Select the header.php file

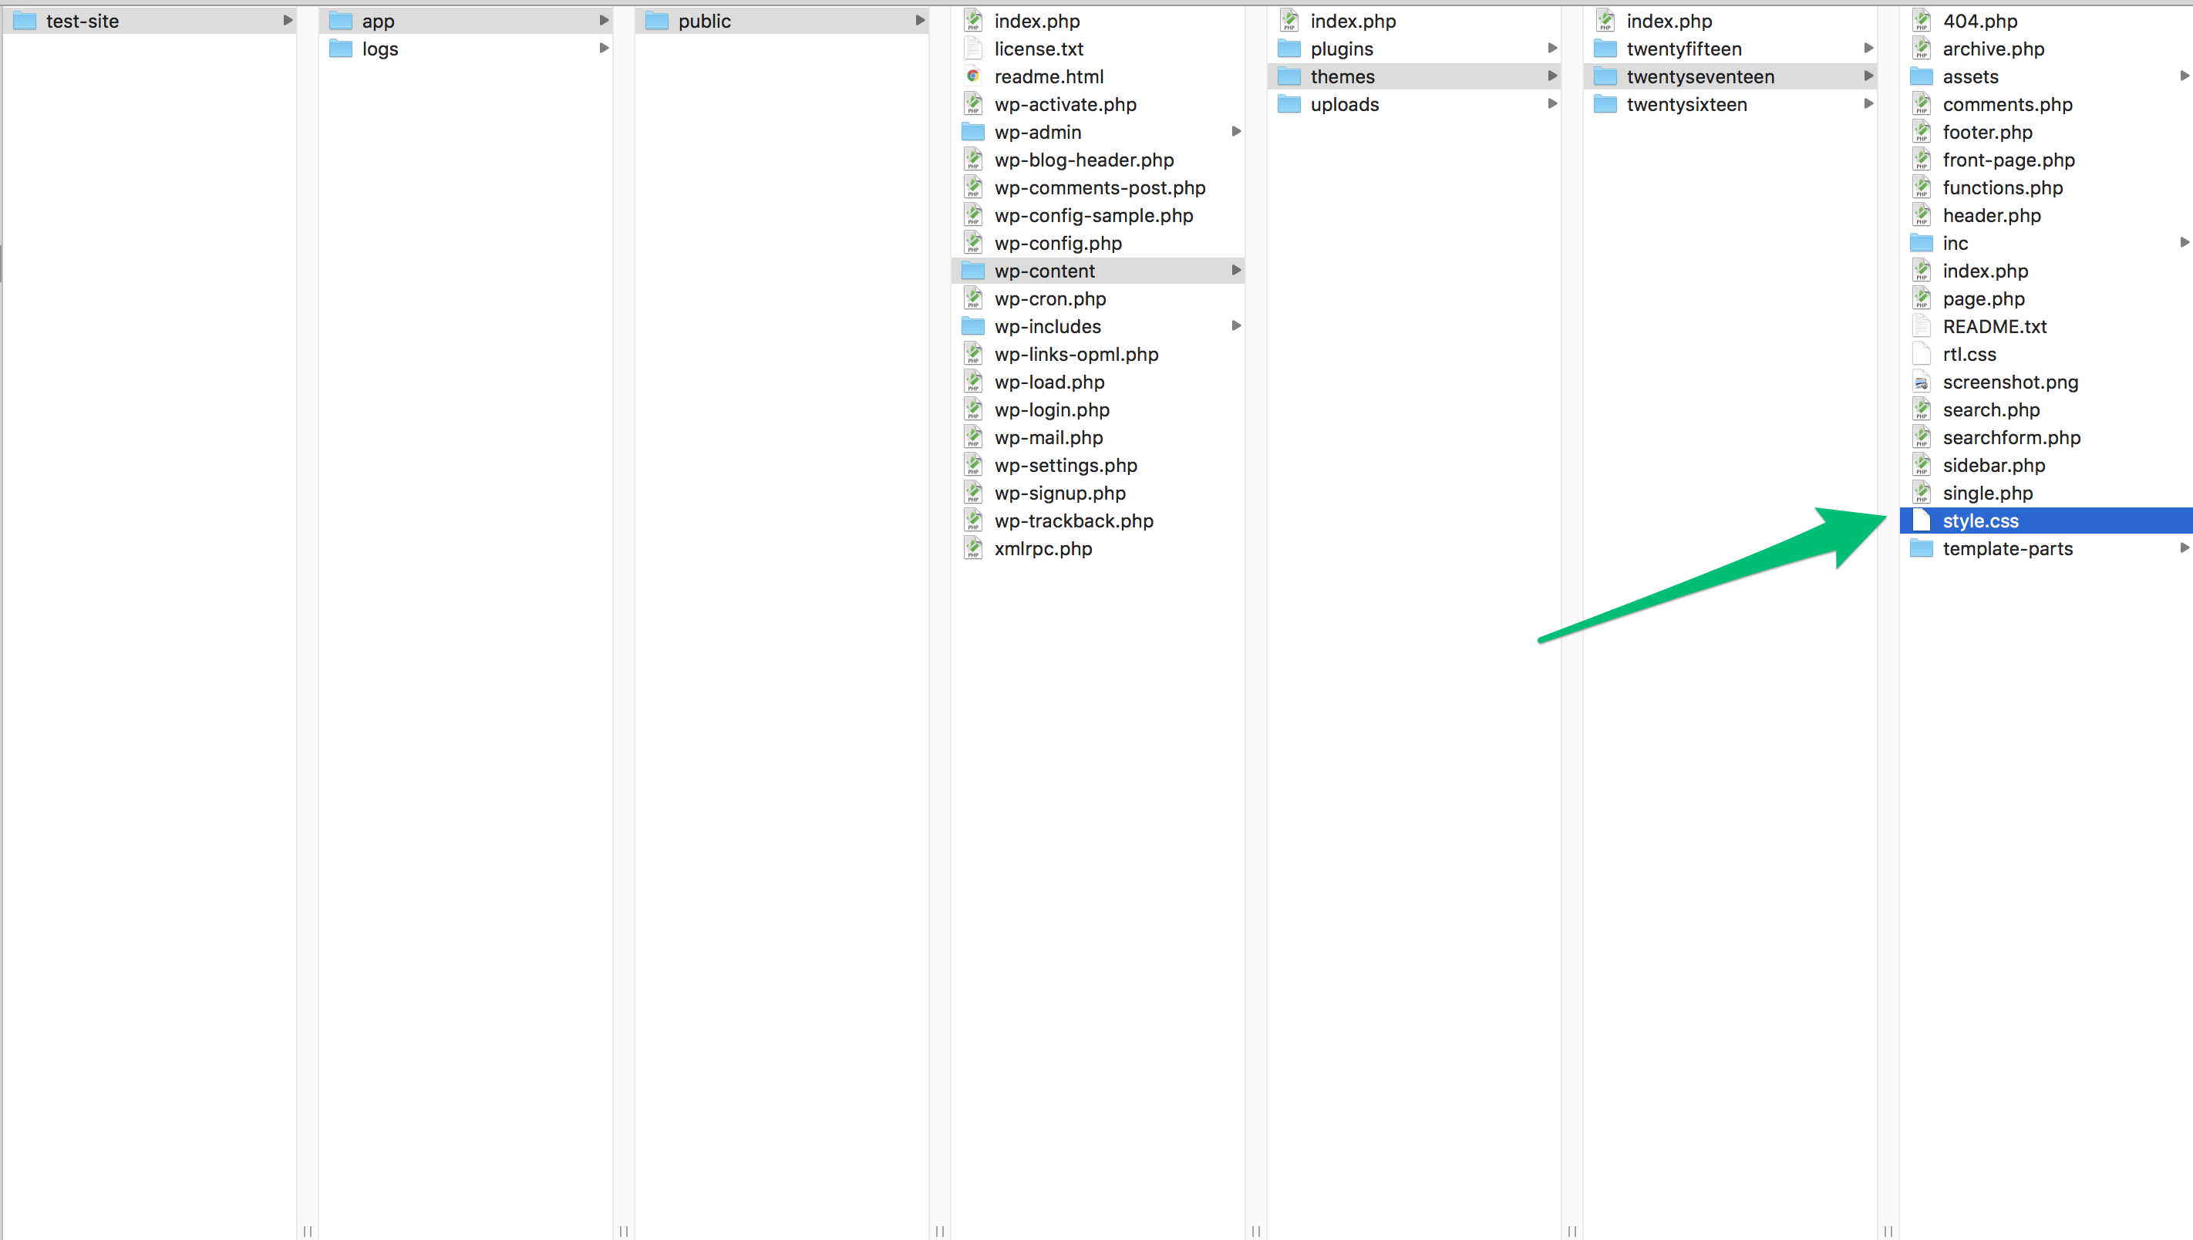[1991, 215]
